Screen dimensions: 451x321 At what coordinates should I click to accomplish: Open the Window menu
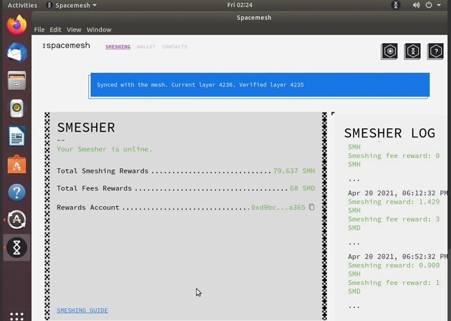point(99,30)
